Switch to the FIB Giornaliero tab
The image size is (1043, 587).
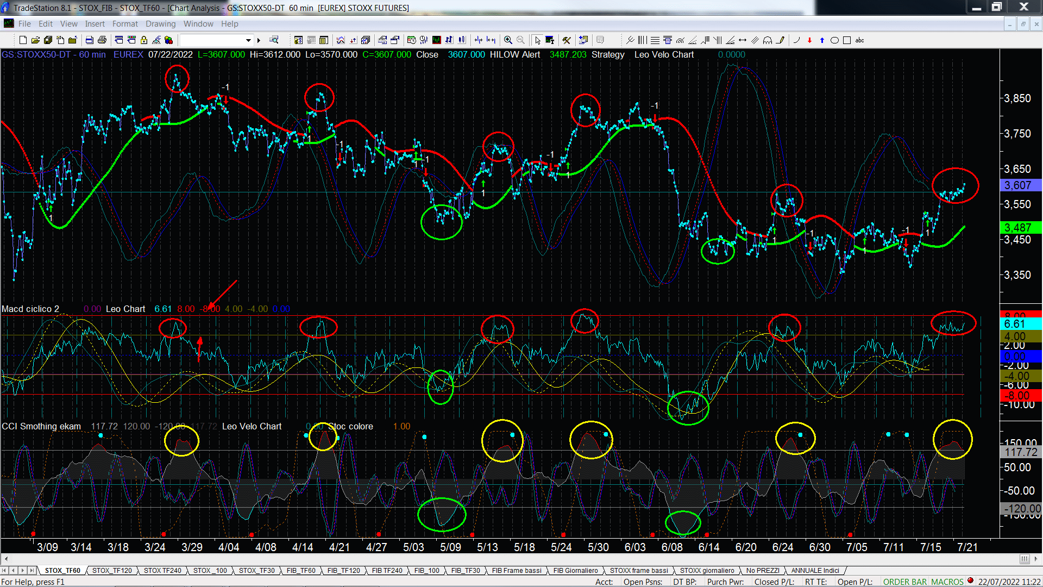tap(576, 571)
